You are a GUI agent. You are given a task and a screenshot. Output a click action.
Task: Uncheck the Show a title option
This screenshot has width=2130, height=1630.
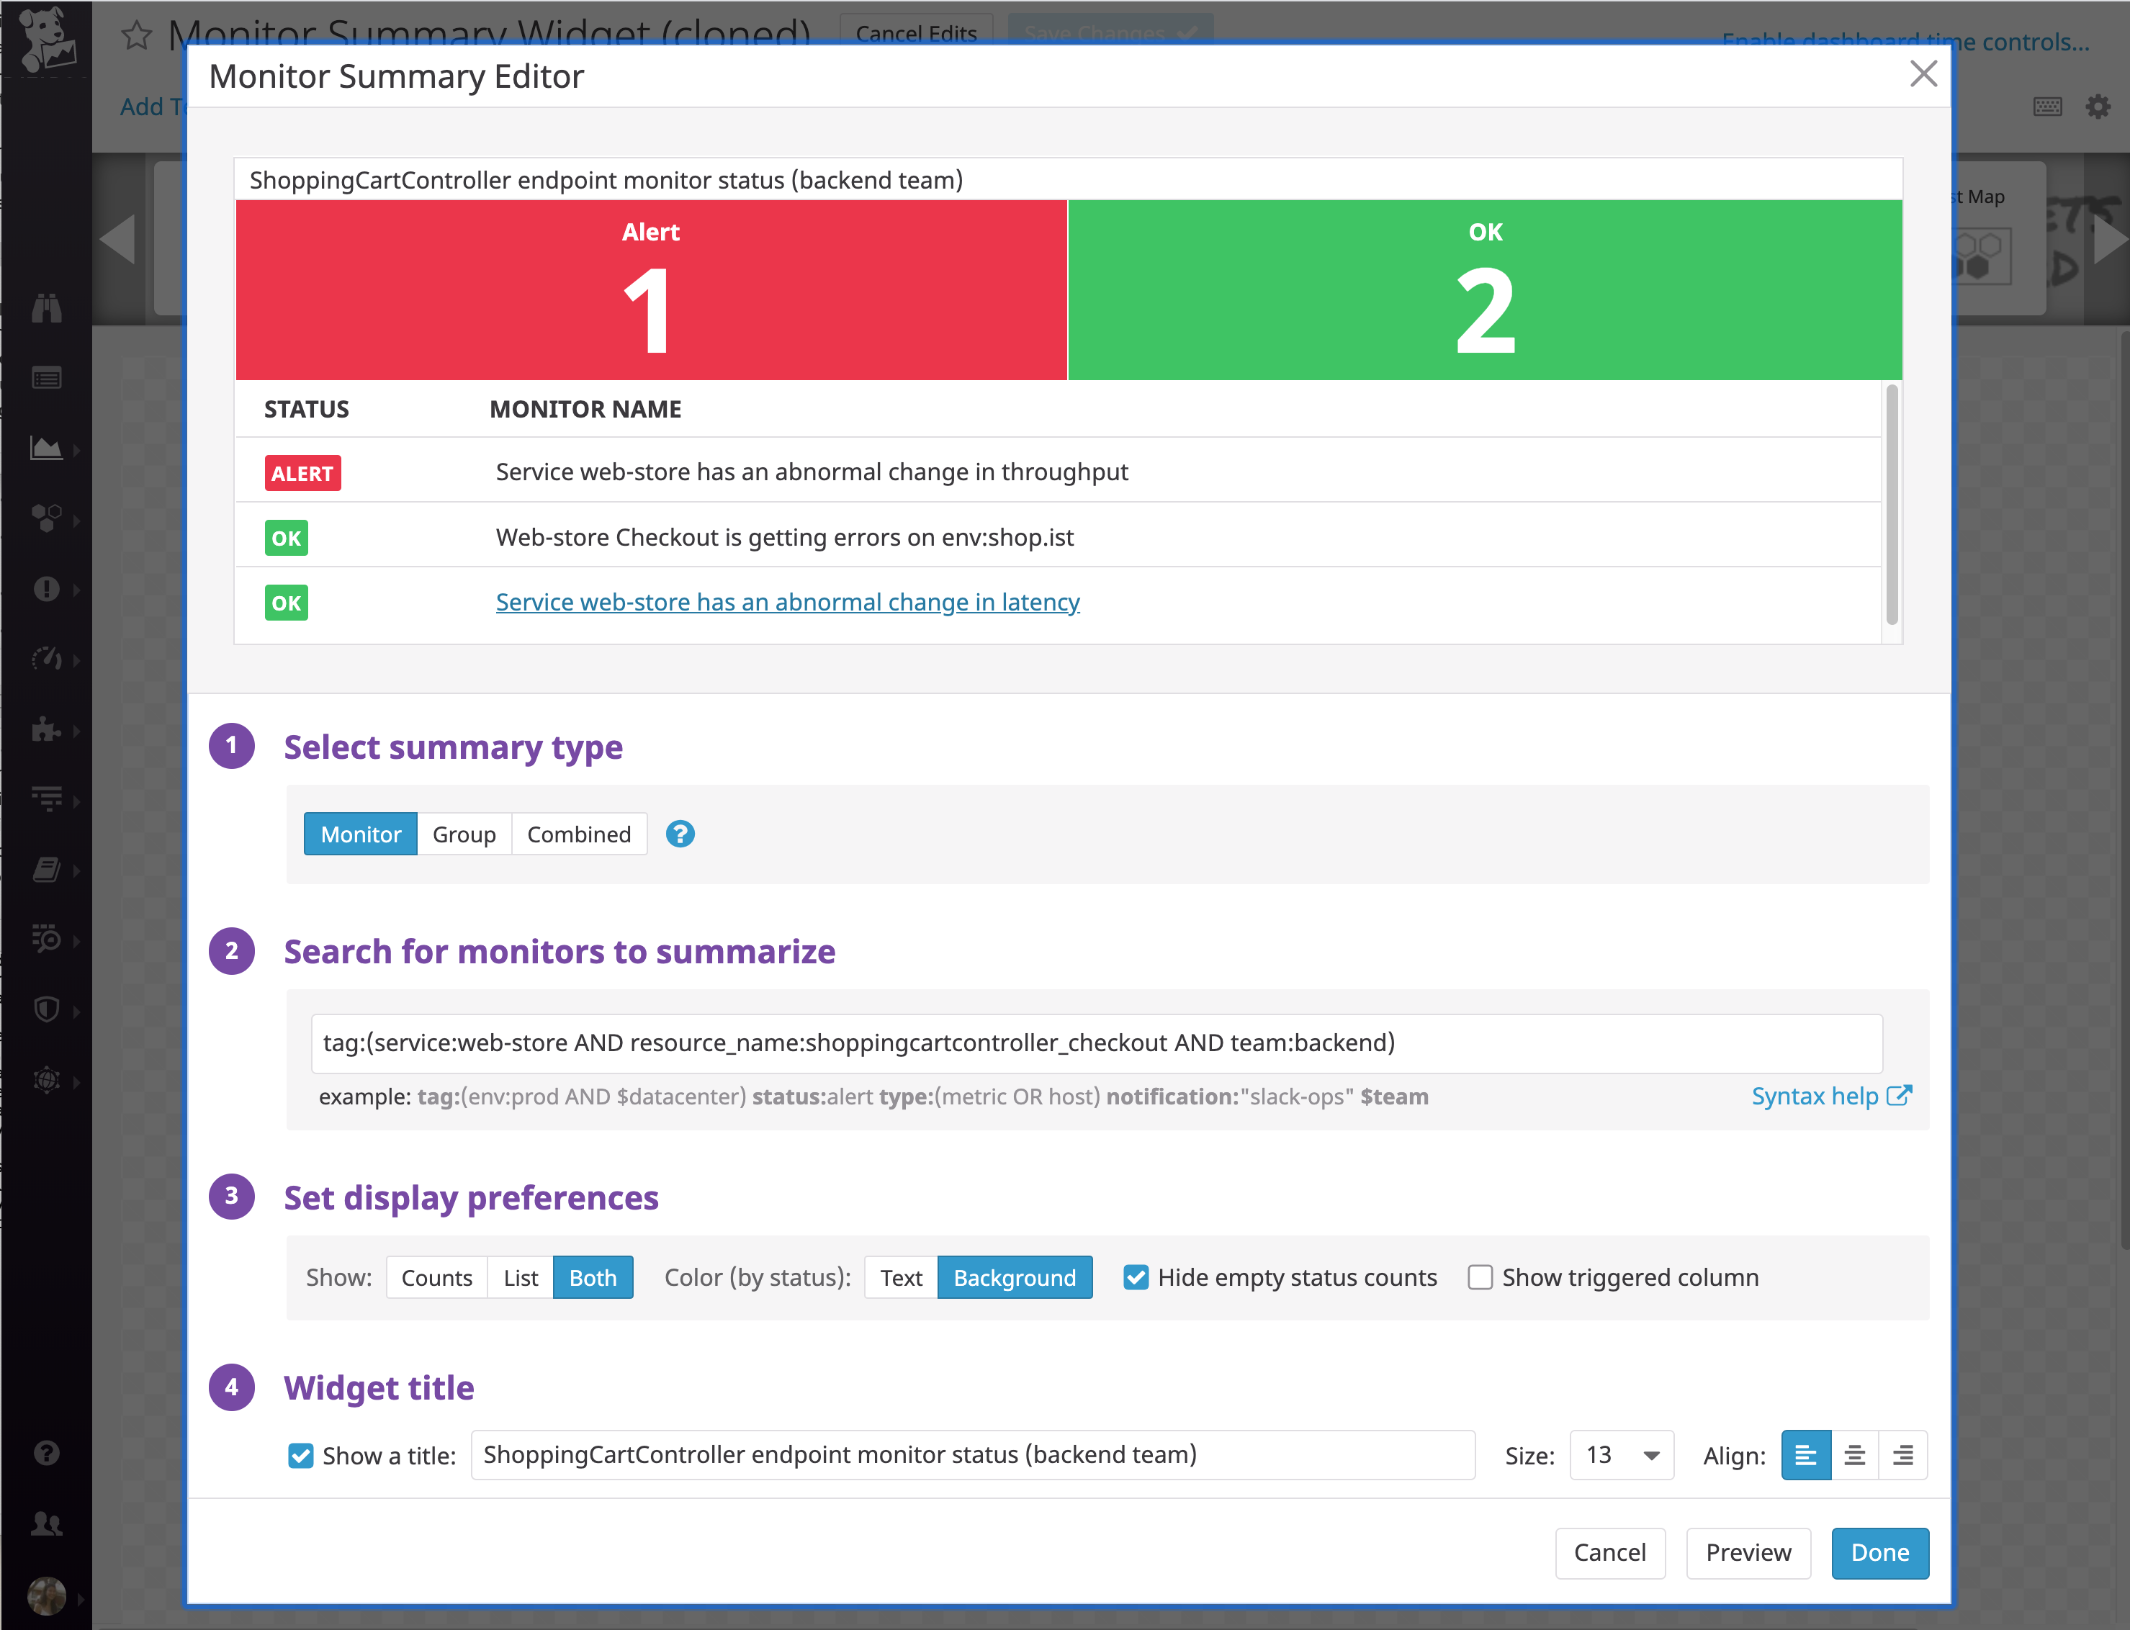(301, 1455)
